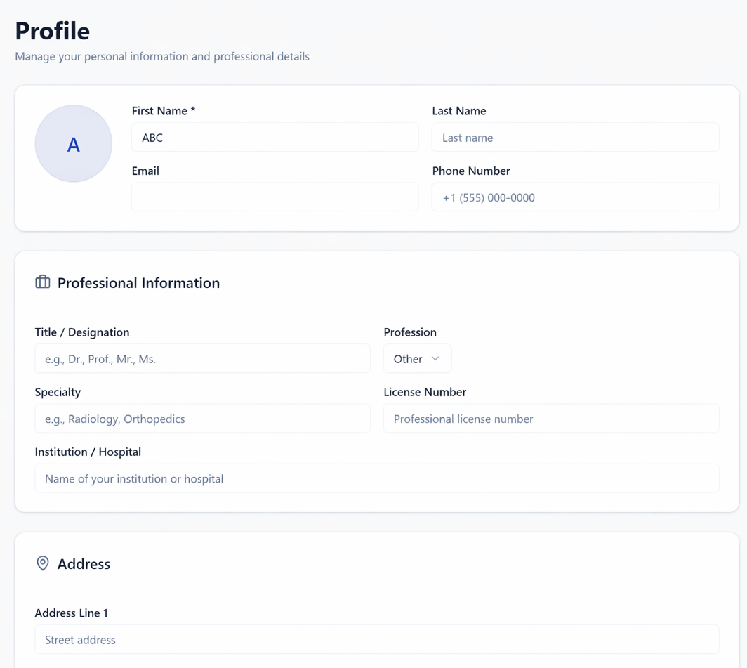This screenshot has height=668, width=747.
Task: Focus the Email input field
Action: pyautogui.click(x=274, y=197)
